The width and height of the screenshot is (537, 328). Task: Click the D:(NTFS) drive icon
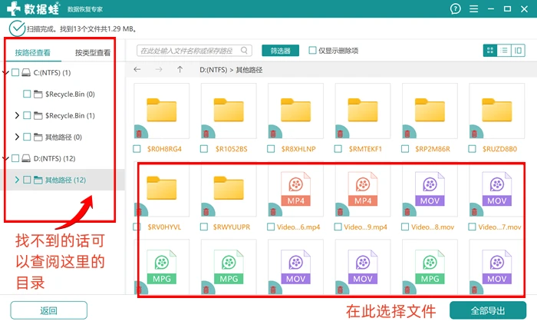26,158
